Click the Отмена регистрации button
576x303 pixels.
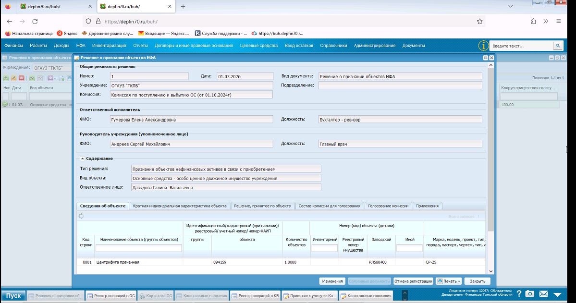click(413, 281)
